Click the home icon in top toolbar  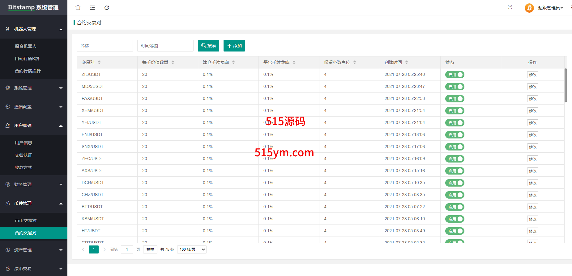[x=78, y=8]
